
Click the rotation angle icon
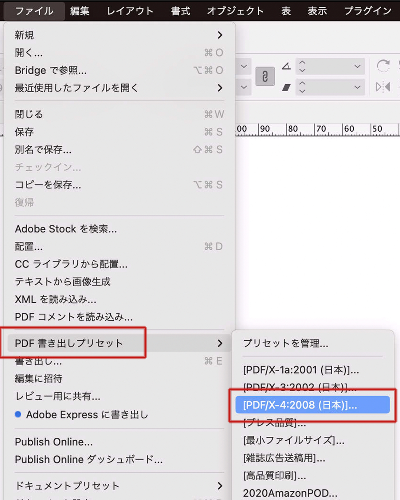(x=286, y=66)
